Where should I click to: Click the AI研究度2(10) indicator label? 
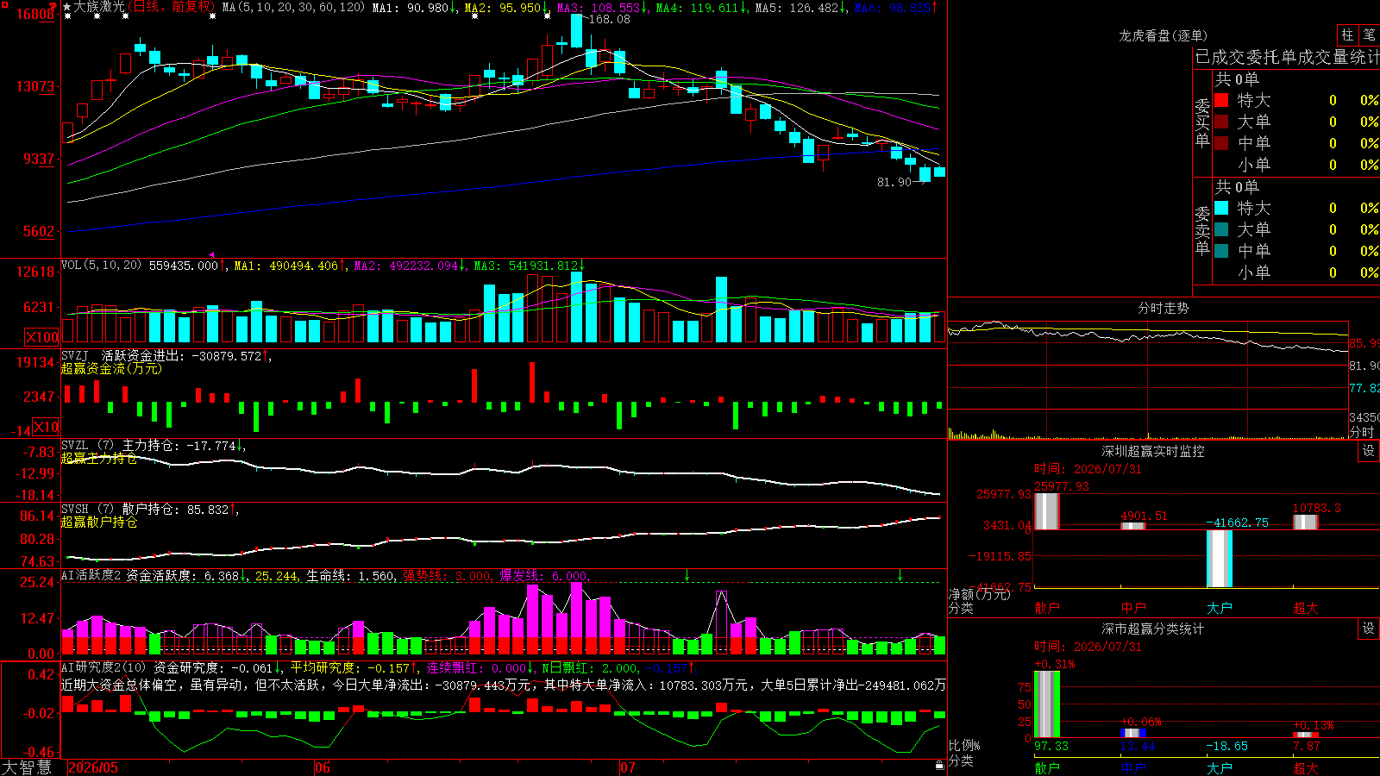[104, 667]
